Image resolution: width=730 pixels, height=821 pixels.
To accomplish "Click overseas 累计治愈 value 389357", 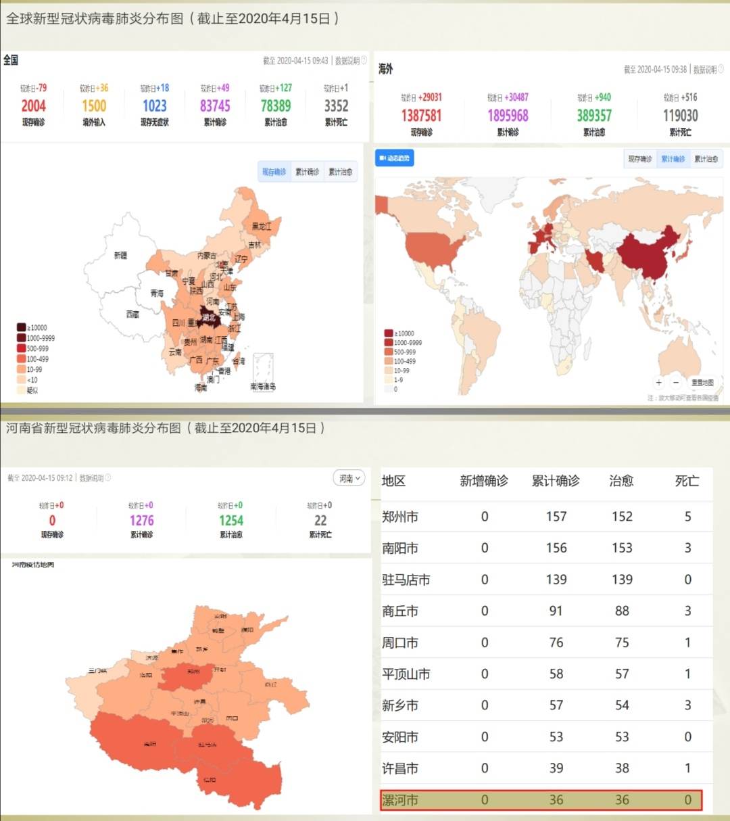I will pos(594,116).
